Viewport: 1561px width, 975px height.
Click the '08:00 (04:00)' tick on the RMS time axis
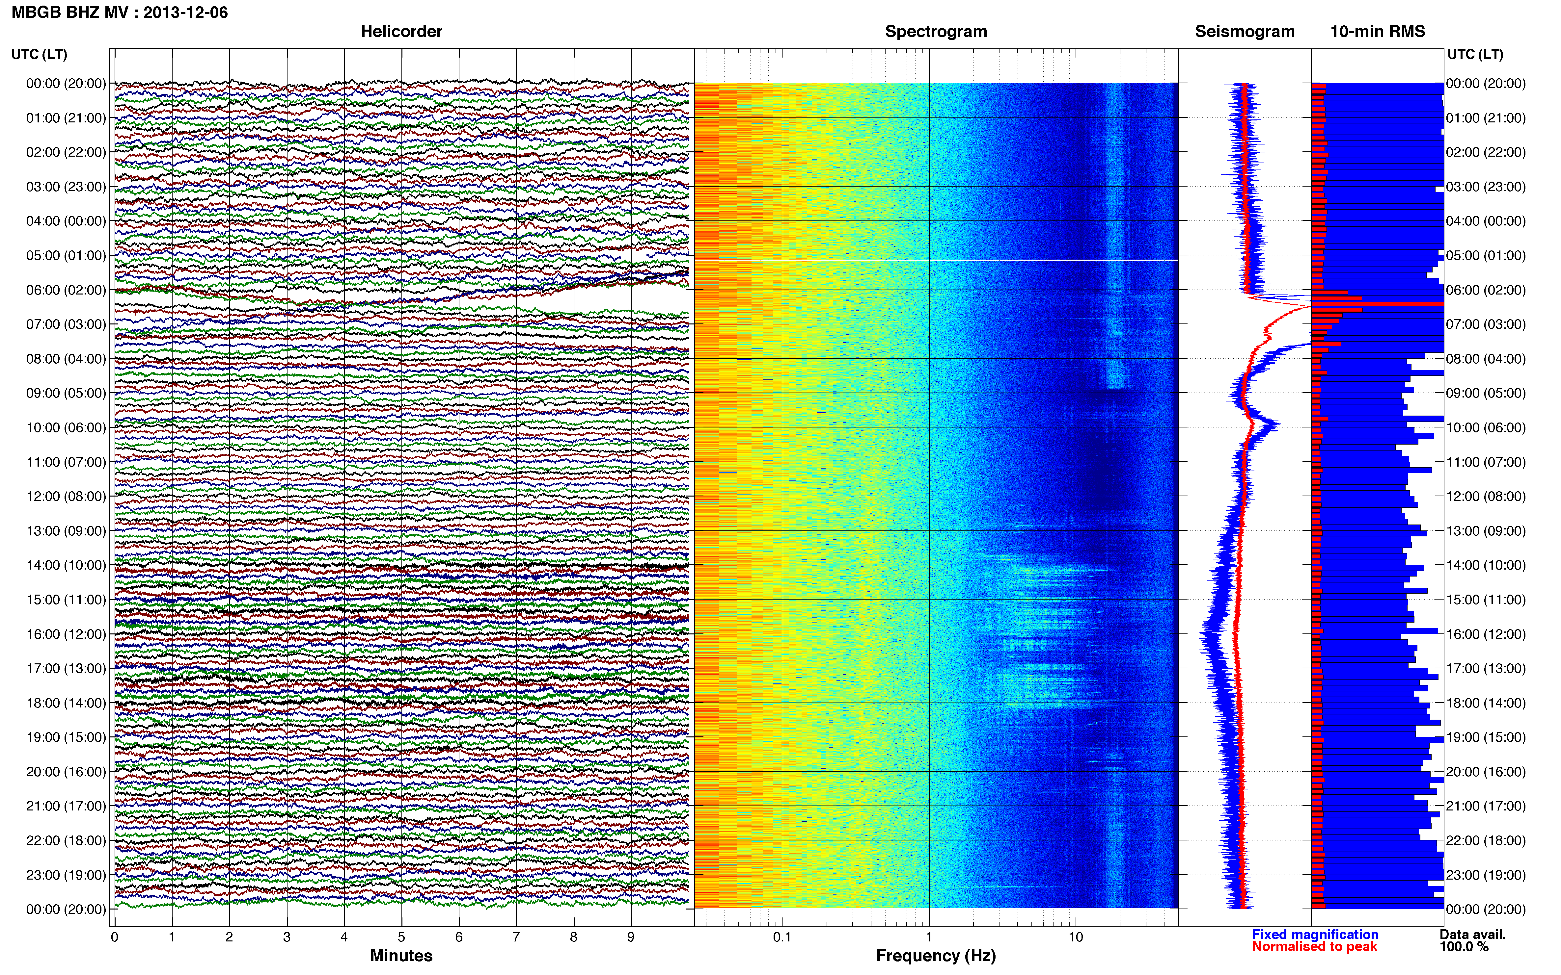[1486, 359]
